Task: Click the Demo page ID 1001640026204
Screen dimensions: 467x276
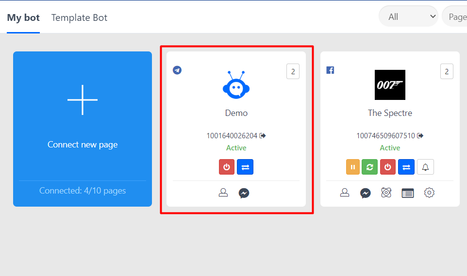Action: click(232, 136)
